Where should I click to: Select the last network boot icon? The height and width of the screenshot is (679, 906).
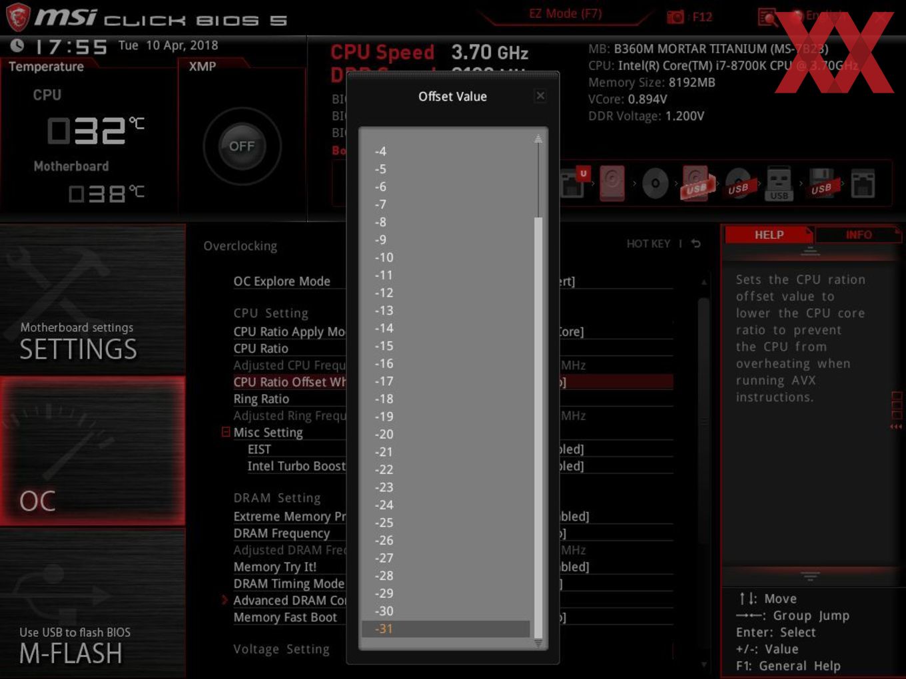(863, 184)
